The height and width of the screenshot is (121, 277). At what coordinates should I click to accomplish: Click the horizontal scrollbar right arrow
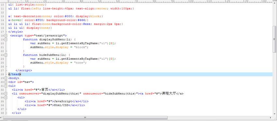pyautogui.click(x=270, y=117)
